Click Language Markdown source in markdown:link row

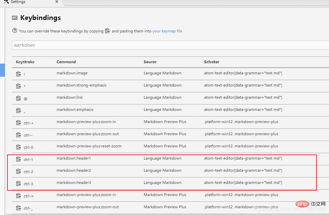tap(162, 97)
